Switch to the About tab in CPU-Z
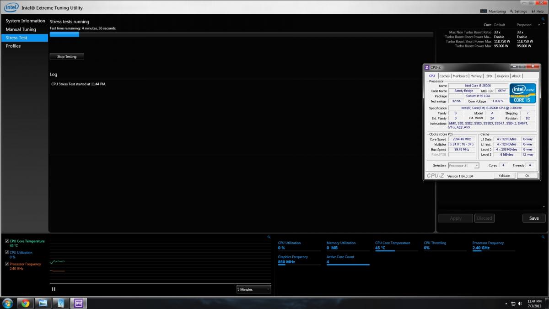549x309 pixels. (517, 76)
